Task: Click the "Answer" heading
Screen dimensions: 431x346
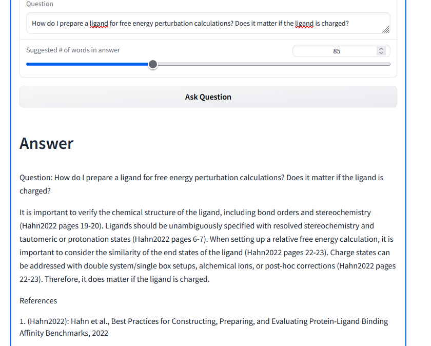Action: tap(47, 143)
